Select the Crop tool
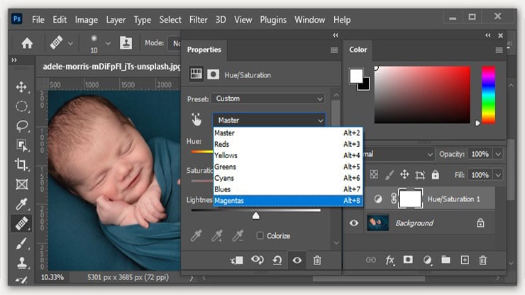Viewport: 525px width, 295px height. coord(21,165)
